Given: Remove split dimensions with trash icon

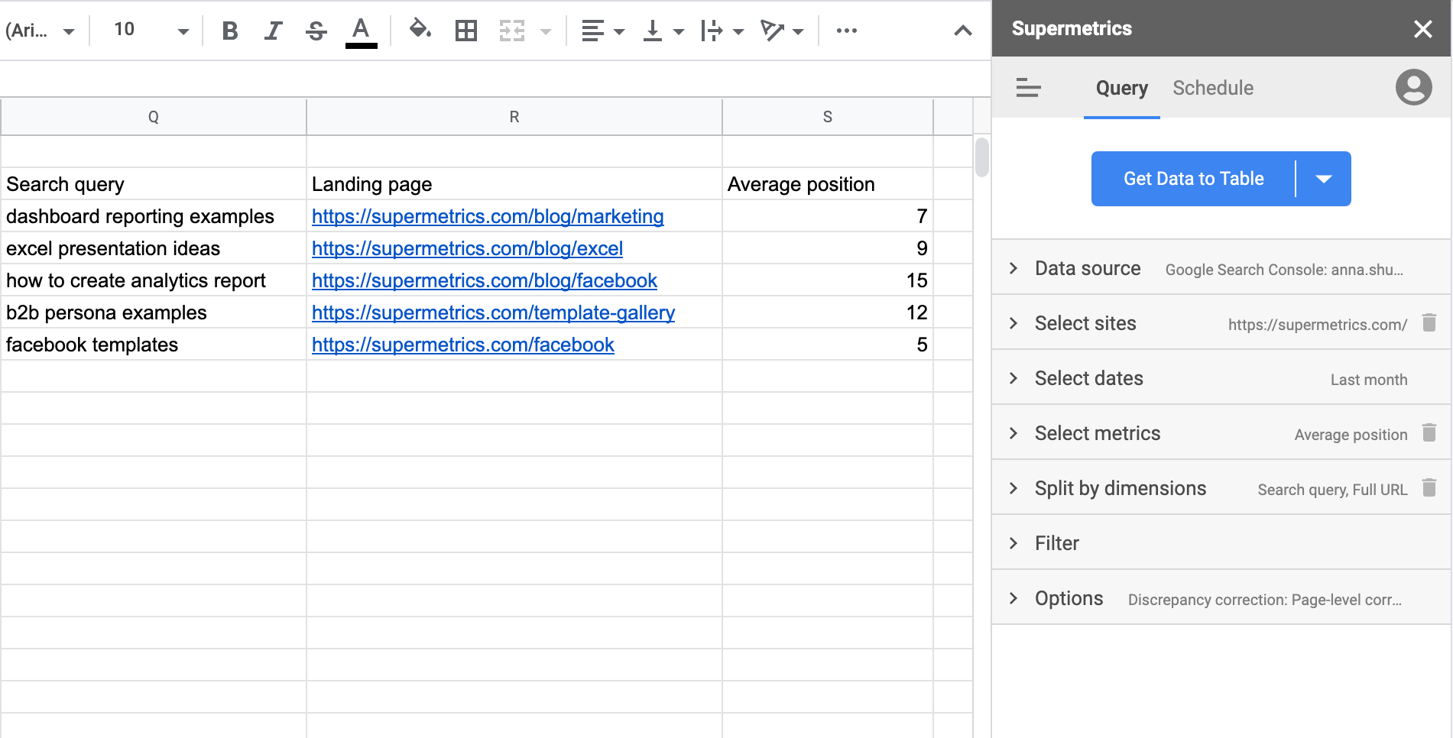Looking at the screenshot, I should point(1429,487).
